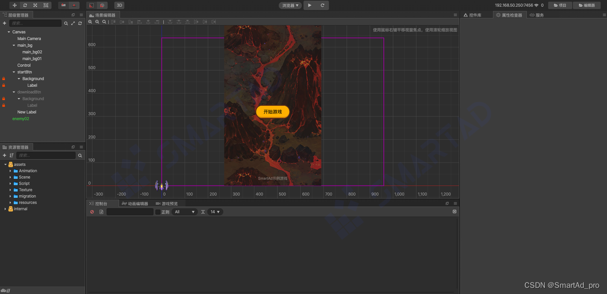Screen dimensions: 607x294
Task: Toggle lock on downloadBtn Background node
Action: (x=3, y=99)
